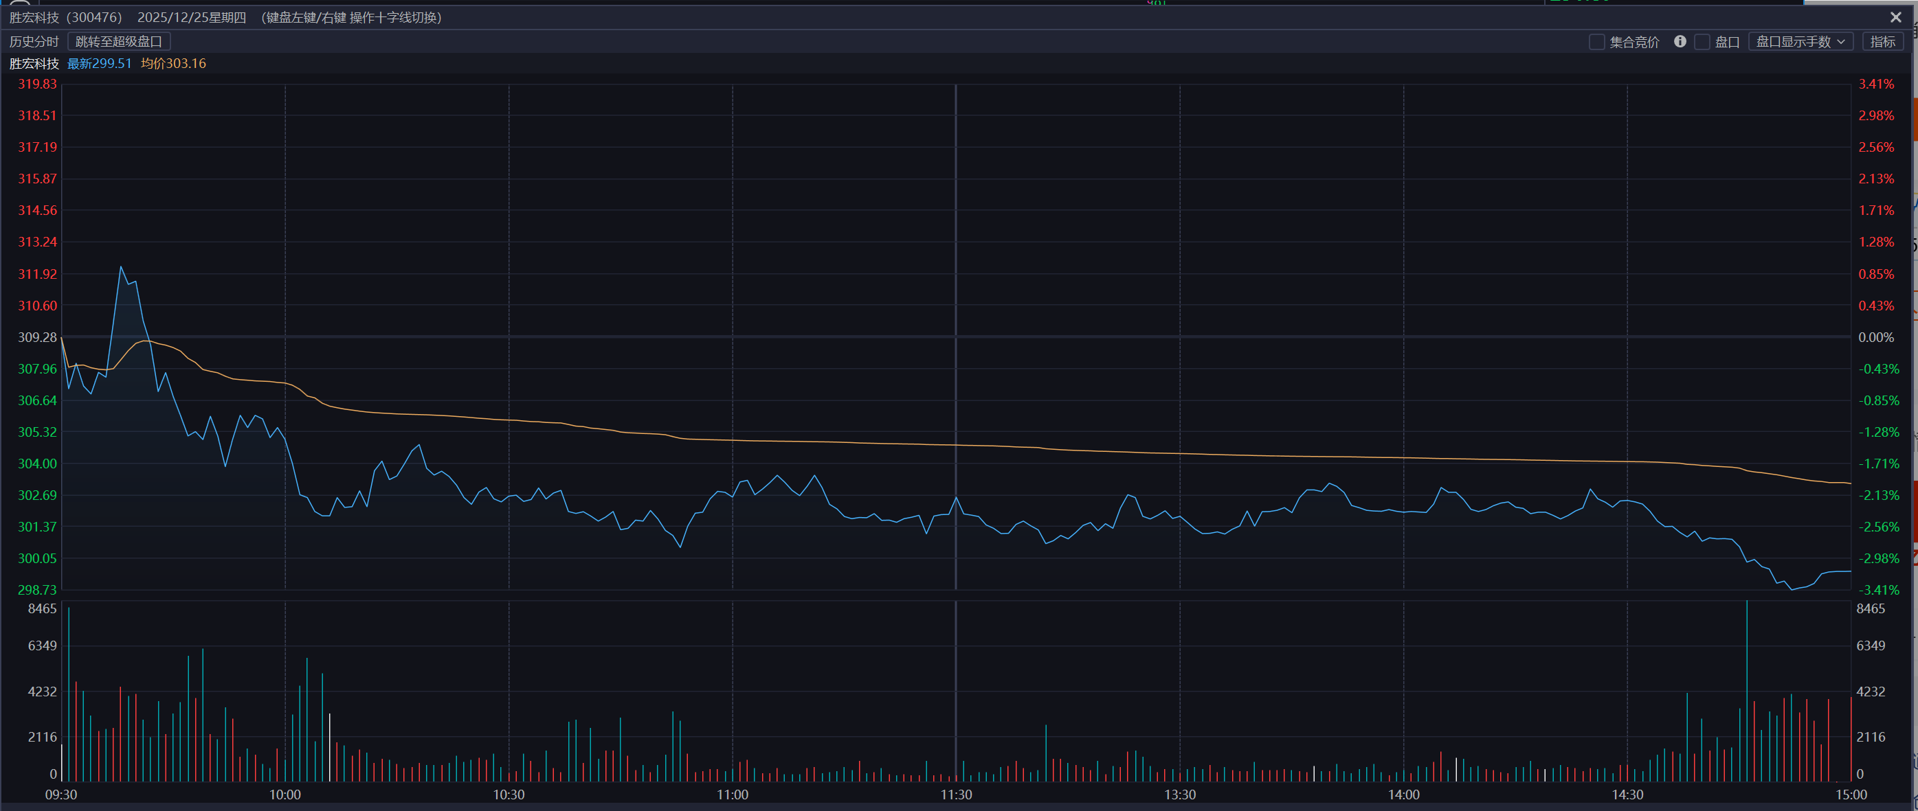1918x811 pixels.
Task: Click the tallest opening volume bar
Action: point(69,692)
